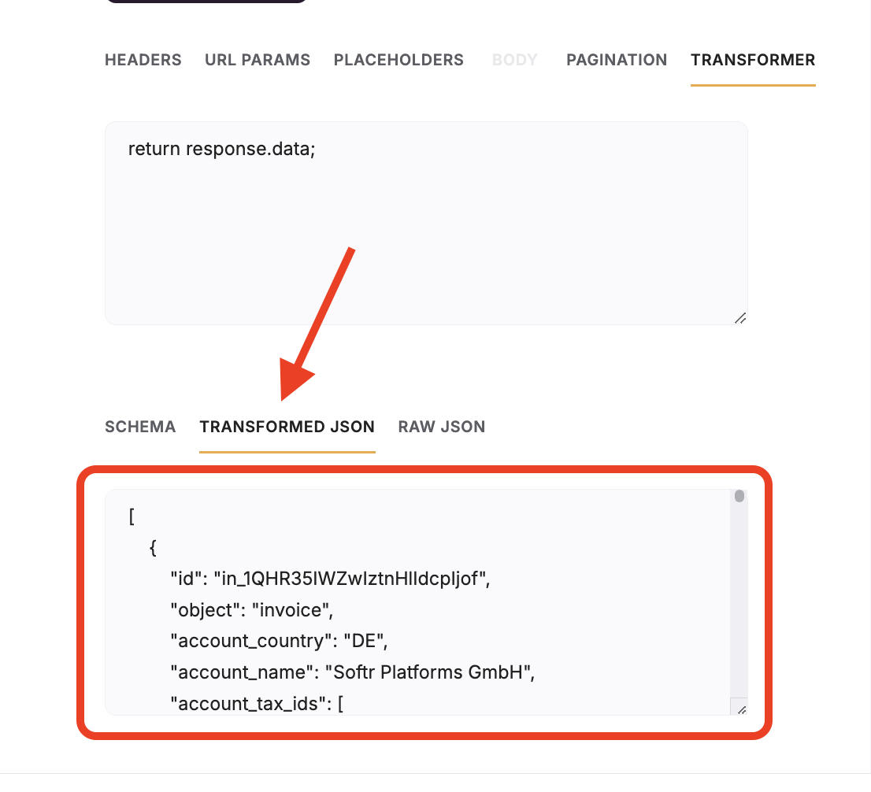871x792 pixels.
Task: Switch to the SCHEMA tab
Action: 140,426
